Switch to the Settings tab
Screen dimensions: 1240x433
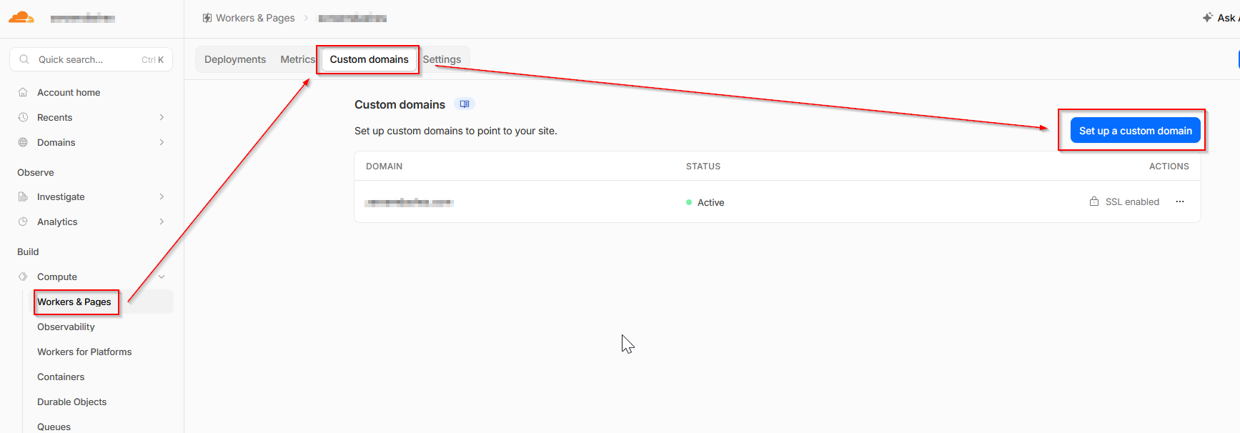442,59
